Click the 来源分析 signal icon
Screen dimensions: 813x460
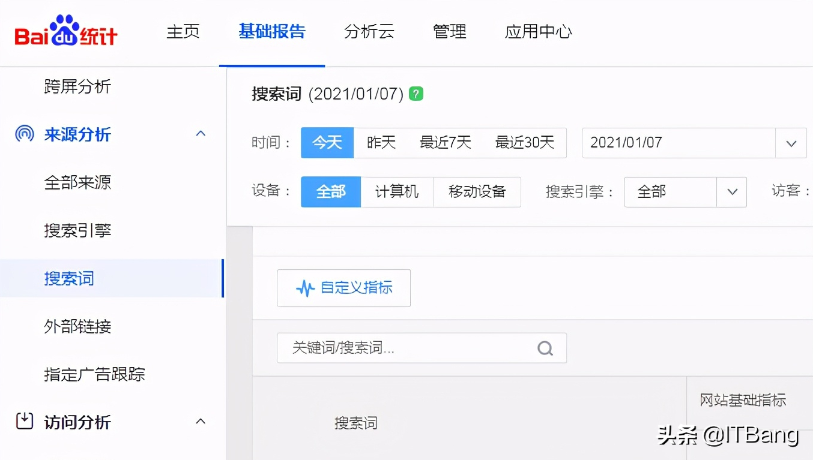[x=25, y=134]
